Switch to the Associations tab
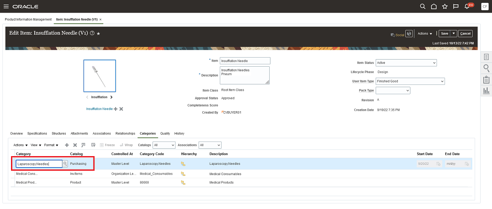 pos(102,133)
